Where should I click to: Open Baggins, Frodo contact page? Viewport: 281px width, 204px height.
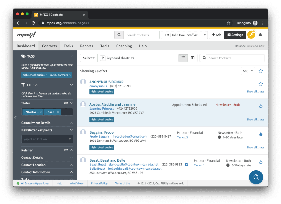(x=102, y=132)
